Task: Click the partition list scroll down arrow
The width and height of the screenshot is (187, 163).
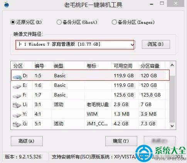Action: [x=172, y=126]
